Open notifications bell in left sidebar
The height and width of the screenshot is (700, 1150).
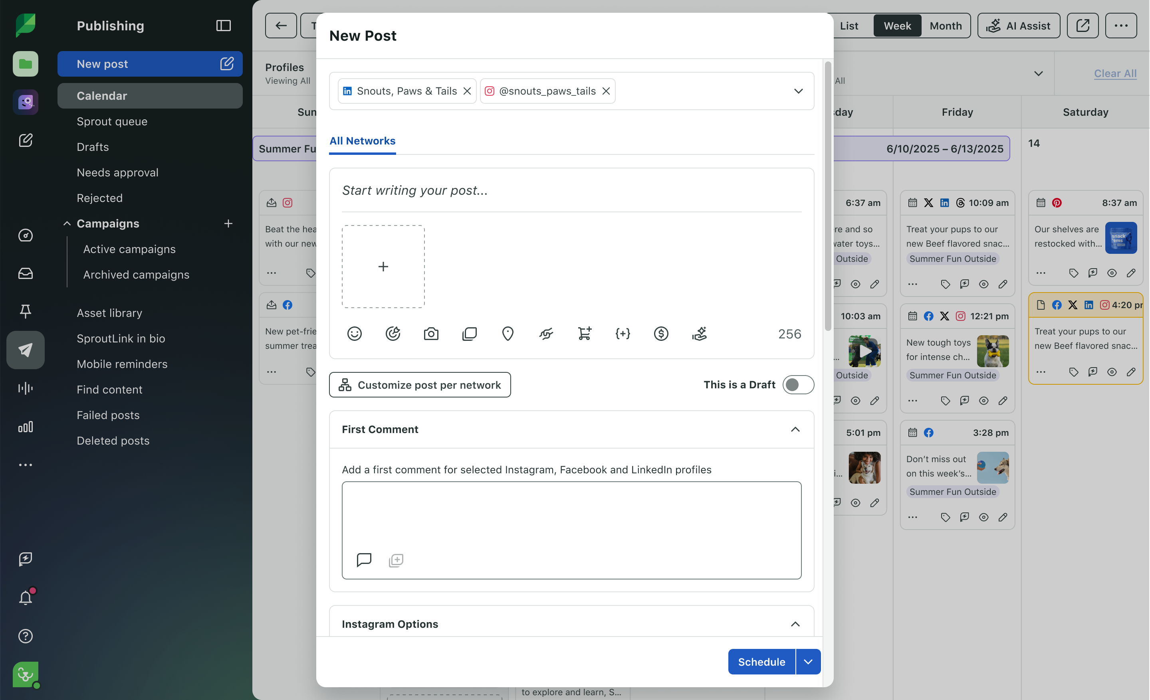pyautogui.click(x=26, y=597)
